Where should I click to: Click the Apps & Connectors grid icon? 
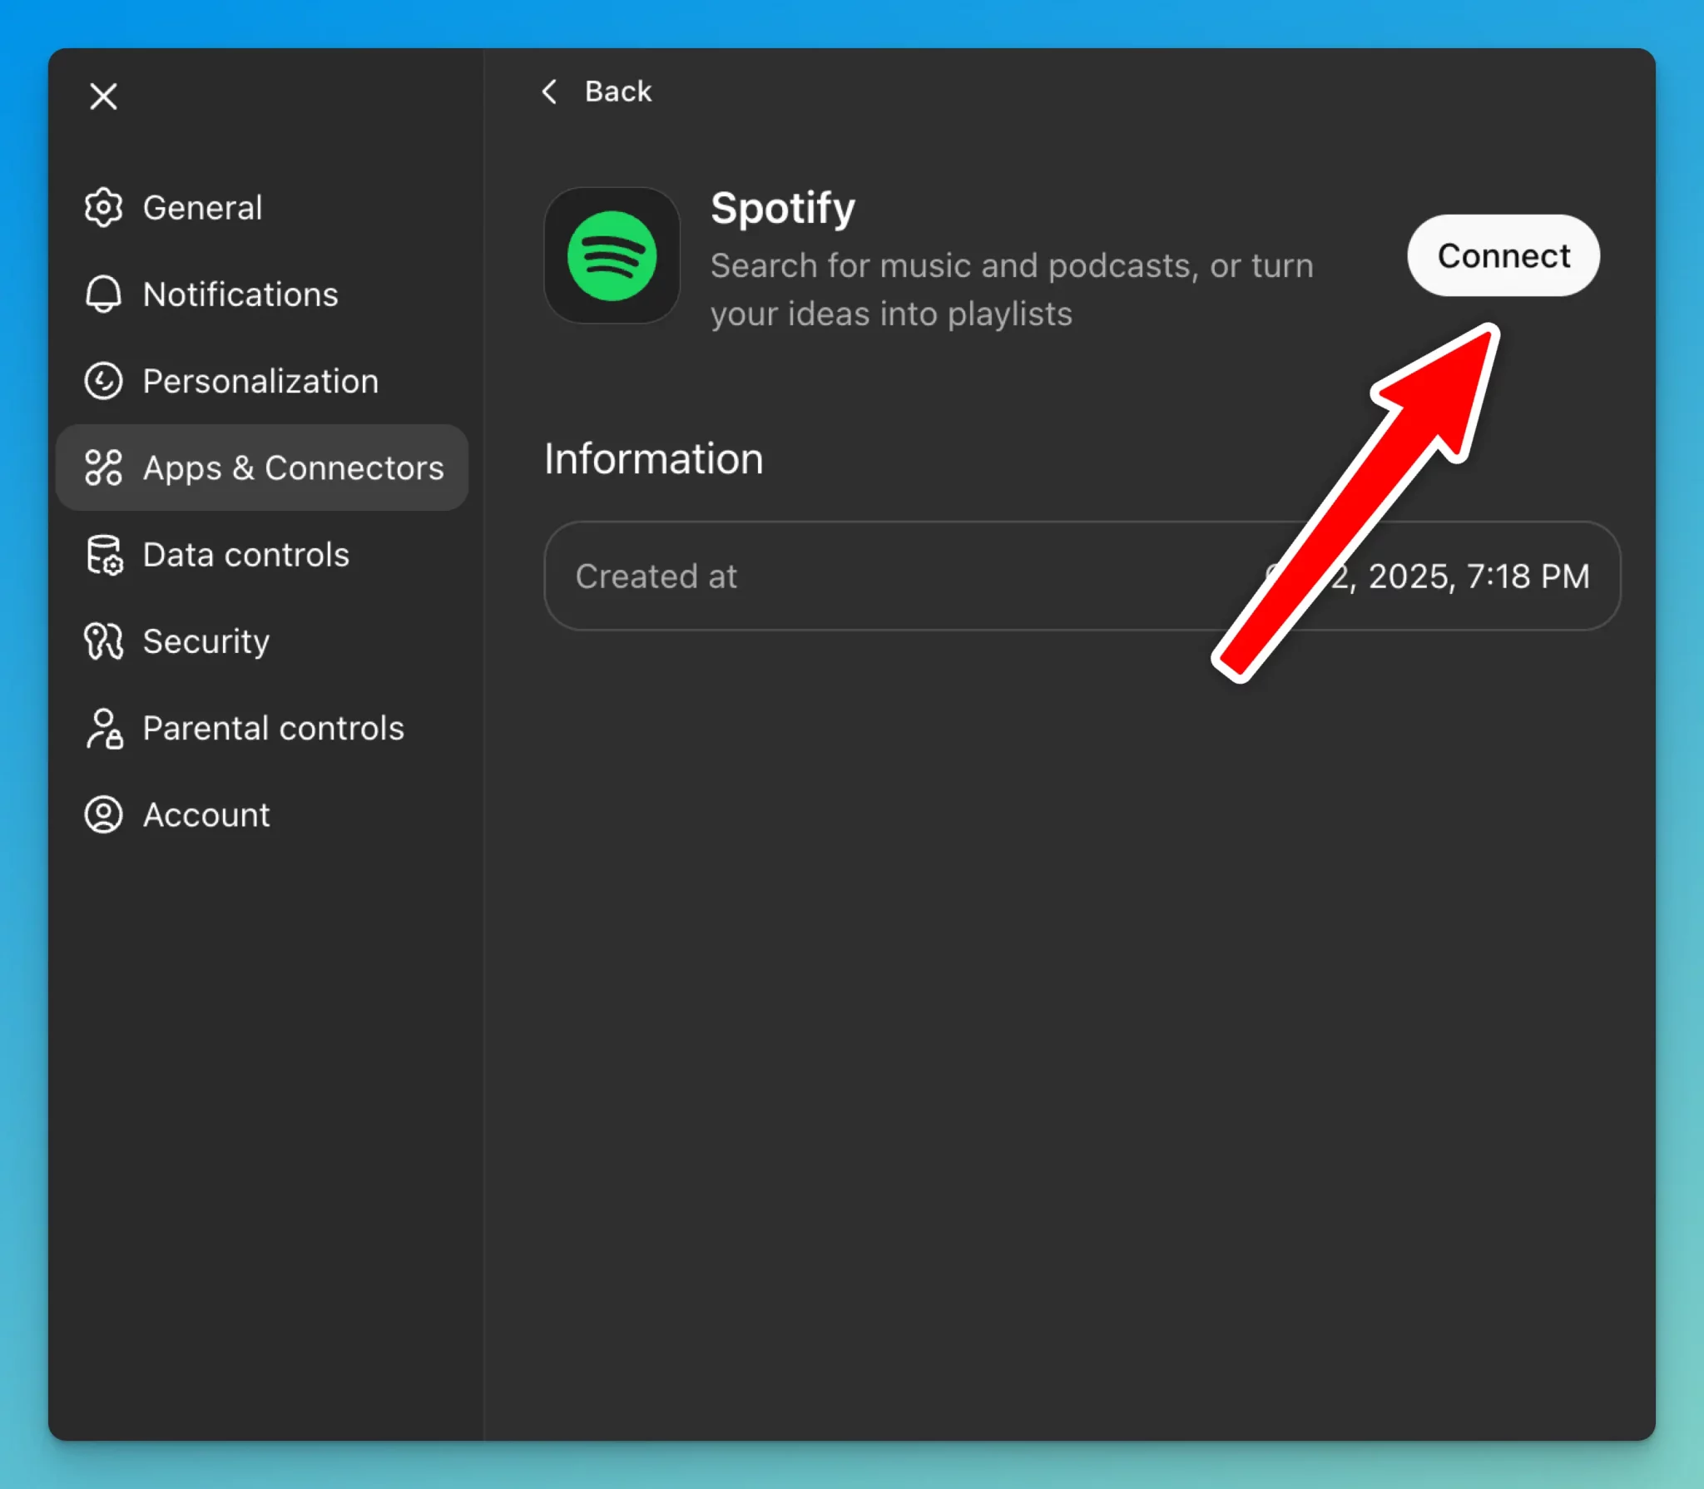(103, 467)
